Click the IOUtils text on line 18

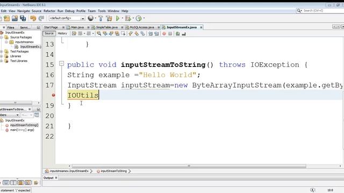tap(83, 95)
